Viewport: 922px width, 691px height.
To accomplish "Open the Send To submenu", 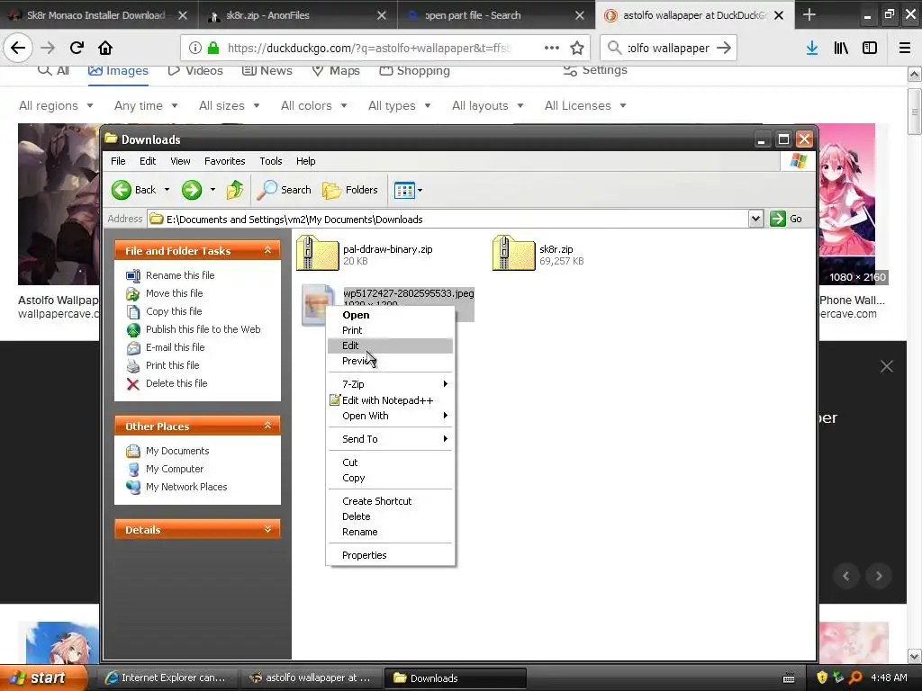I will 391,439.
